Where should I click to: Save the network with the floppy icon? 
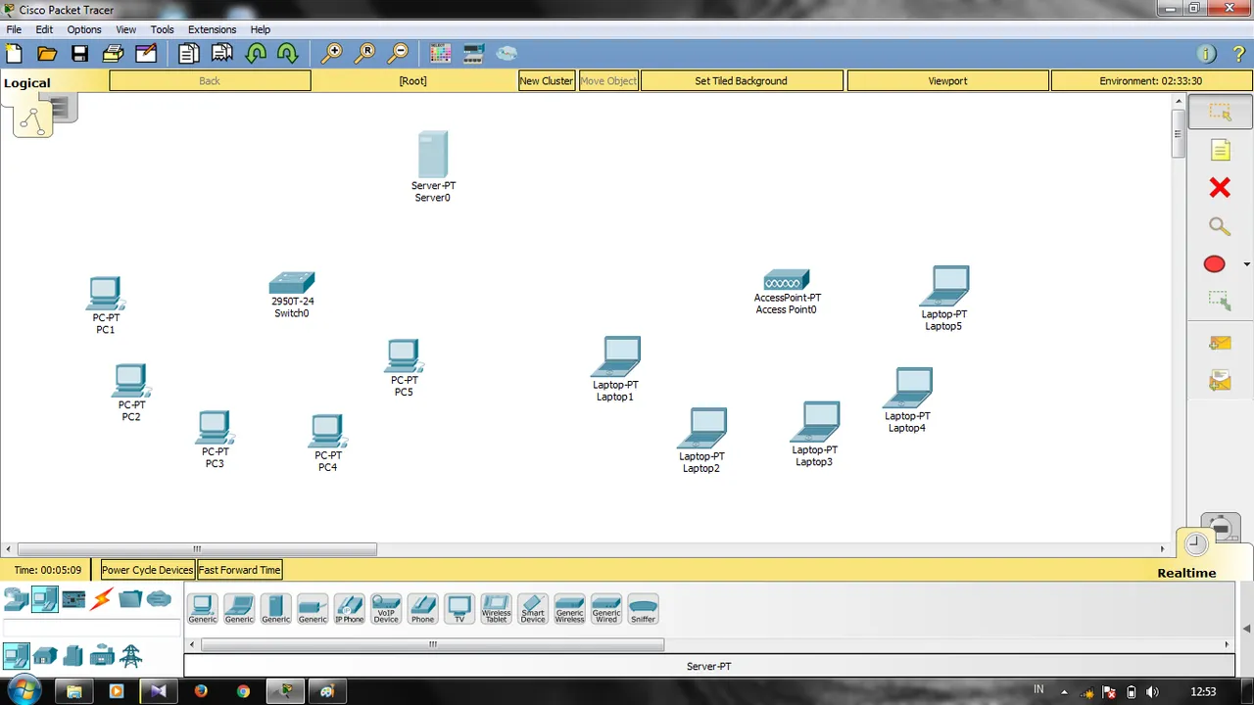(x=80, y=54)
